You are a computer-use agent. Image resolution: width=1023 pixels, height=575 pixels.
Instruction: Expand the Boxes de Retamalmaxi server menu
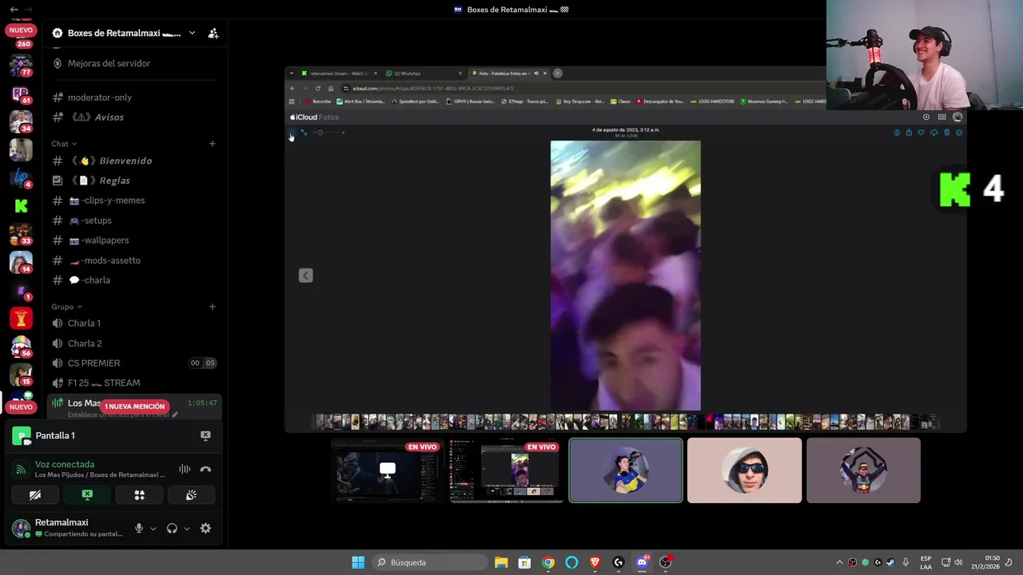(192, 34)
